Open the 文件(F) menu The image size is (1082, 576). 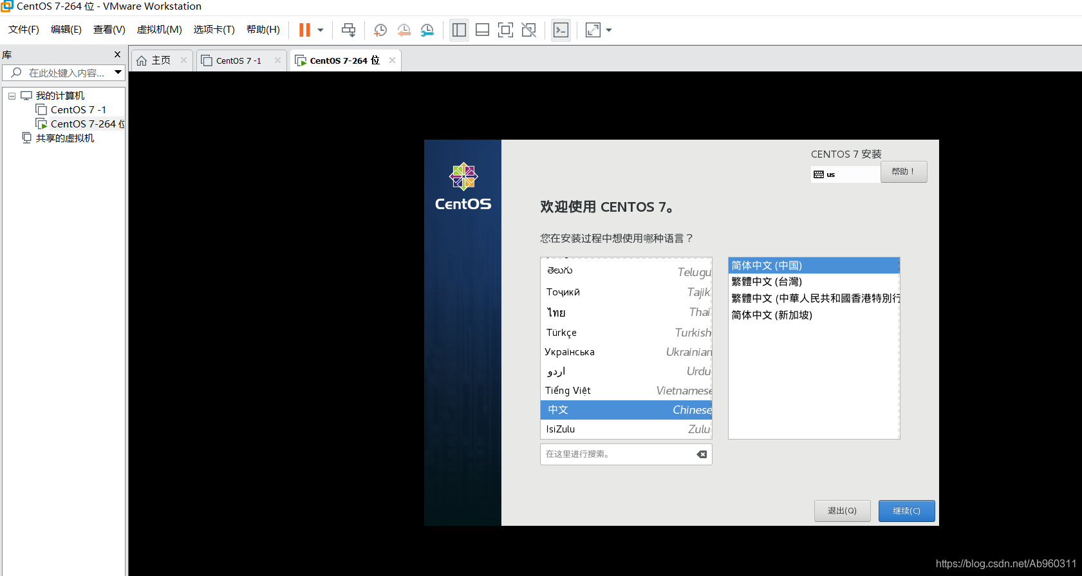pyautogui.click(x=24, y=30)
